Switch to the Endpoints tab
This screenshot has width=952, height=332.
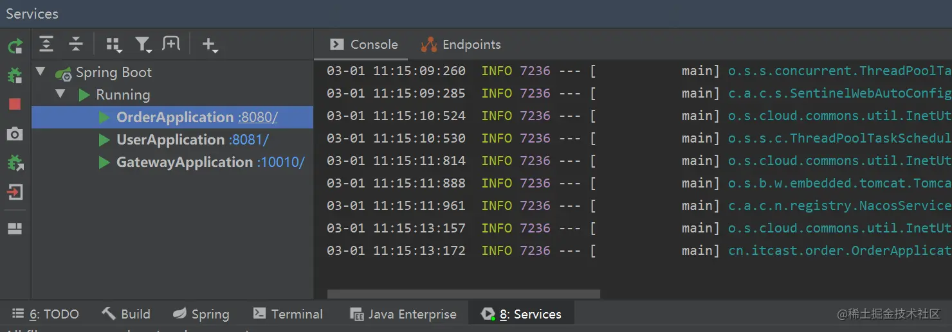461,44
